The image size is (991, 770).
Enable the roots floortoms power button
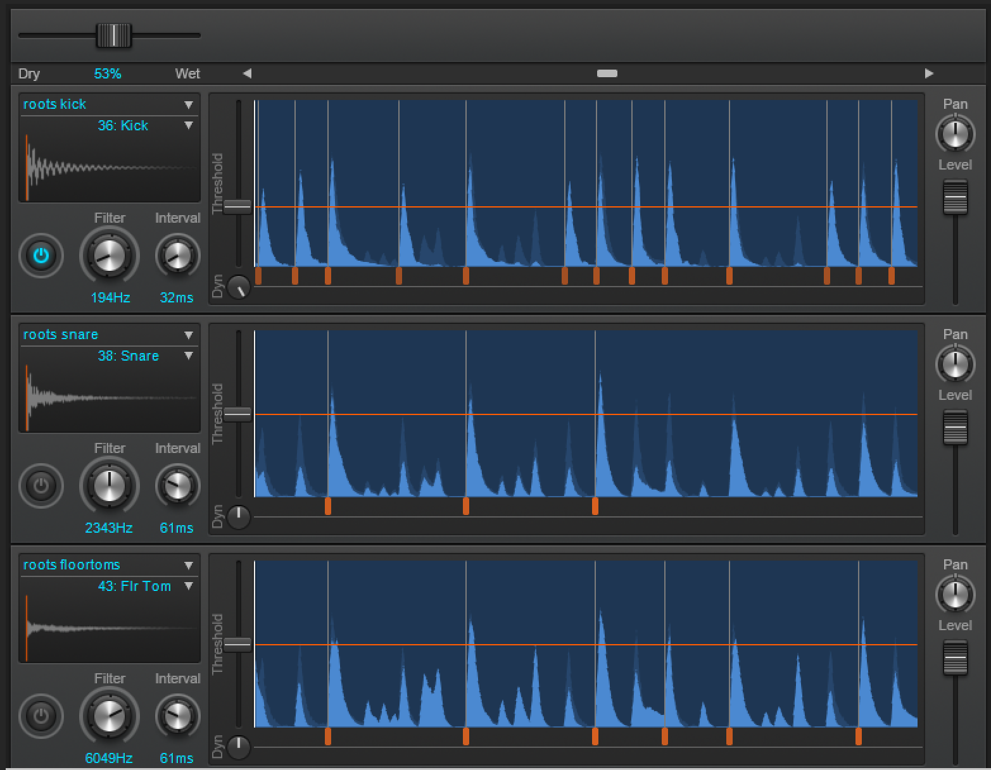tap(41, 716)
